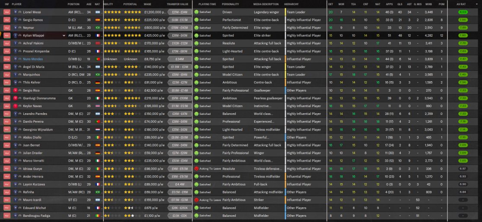Sort by the Media Description column header
This screenshot has height=222, width=482.
[x=266, y=4]
